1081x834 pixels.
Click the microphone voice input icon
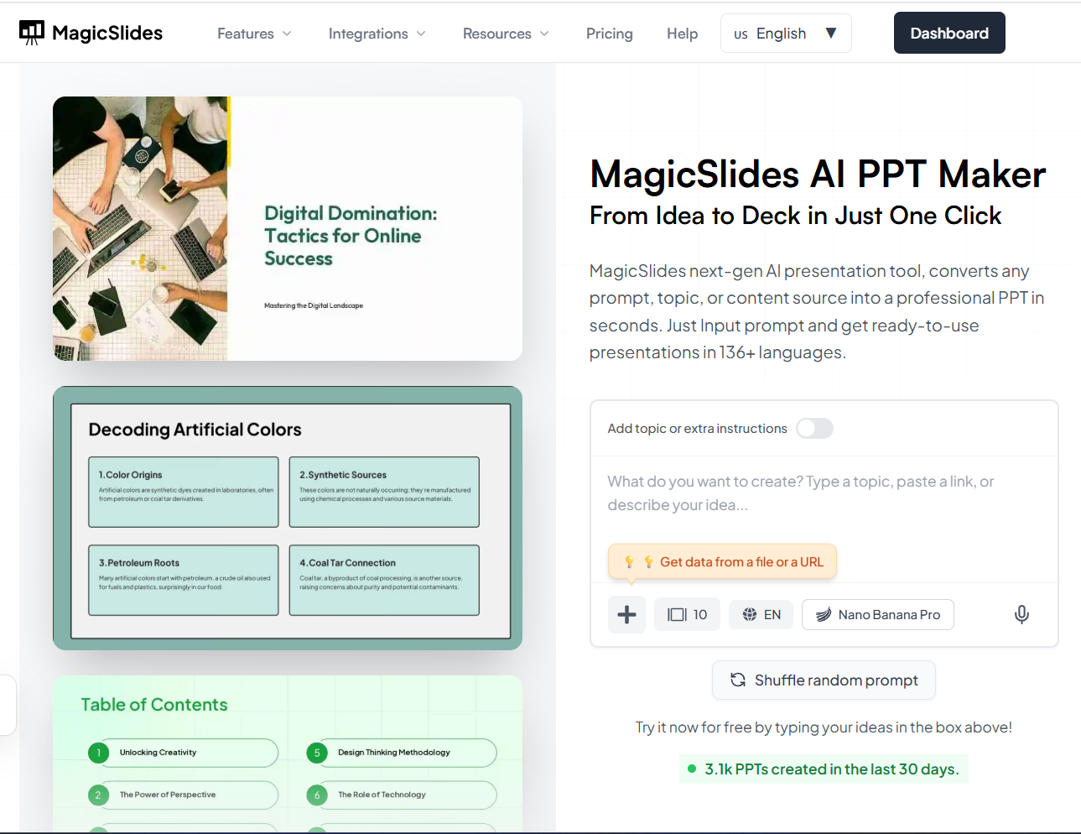tap(1021, 615)
